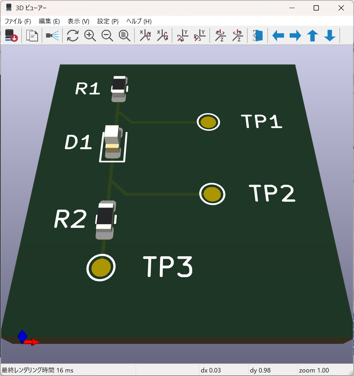Zoom out of the board

pos(107,35)
